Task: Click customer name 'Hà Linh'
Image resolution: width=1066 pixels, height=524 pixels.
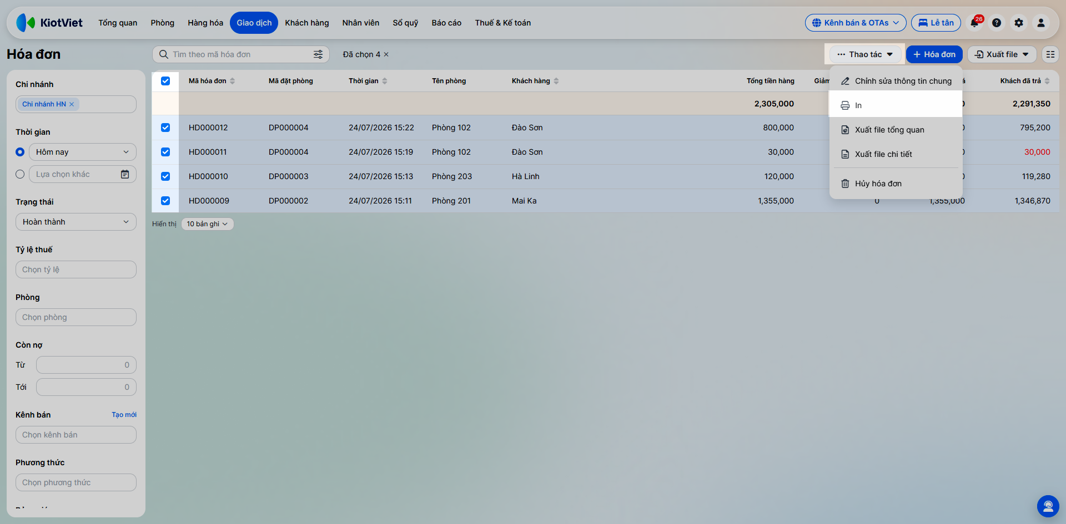Action: pos(526,176)
